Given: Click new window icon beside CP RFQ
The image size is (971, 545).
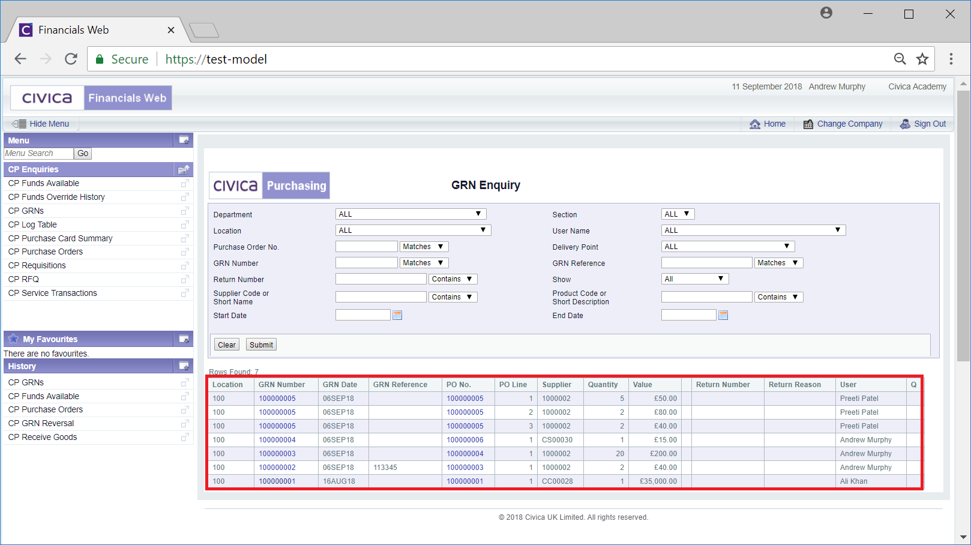Looking at the screenshot, I should pyautogui.click(x=185, y=279).
